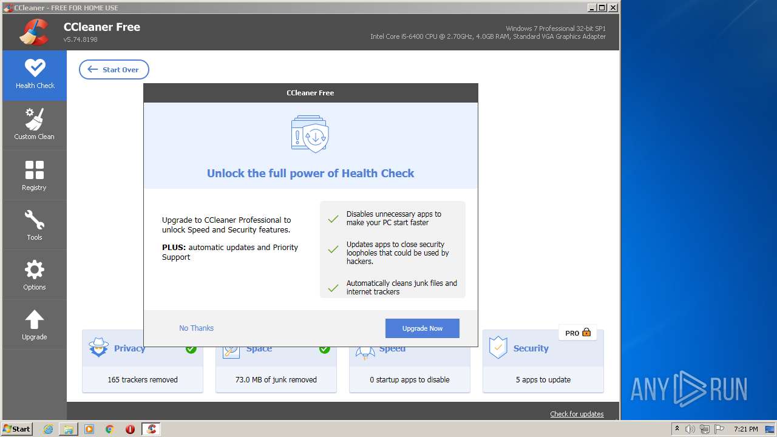
Task: Open the Registry cleaner section
Action: click(35, 175)
